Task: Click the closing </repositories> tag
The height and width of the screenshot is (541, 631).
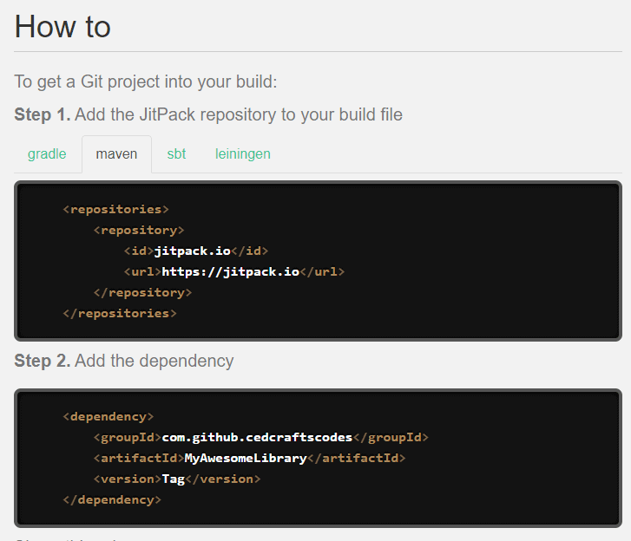Action: [119, 313]
